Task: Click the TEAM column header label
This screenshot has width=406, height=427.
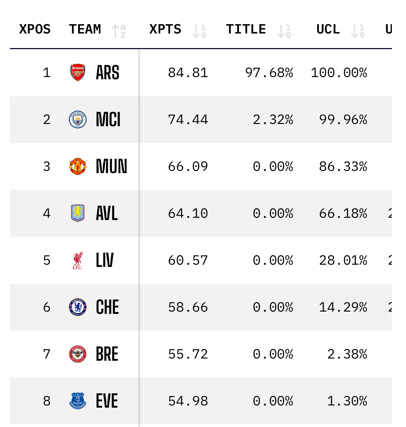Action: click(x=85, y=29)
